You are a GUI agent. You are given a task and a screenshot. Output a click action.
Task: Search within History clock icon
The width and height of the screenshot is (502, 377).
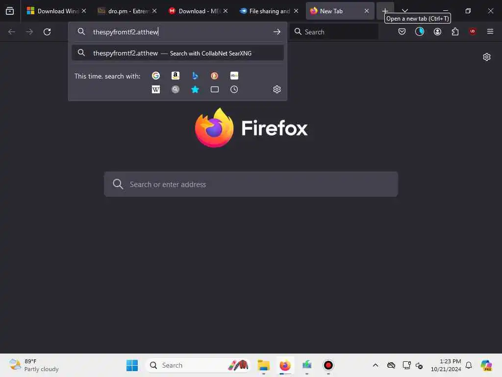point(234,89)
